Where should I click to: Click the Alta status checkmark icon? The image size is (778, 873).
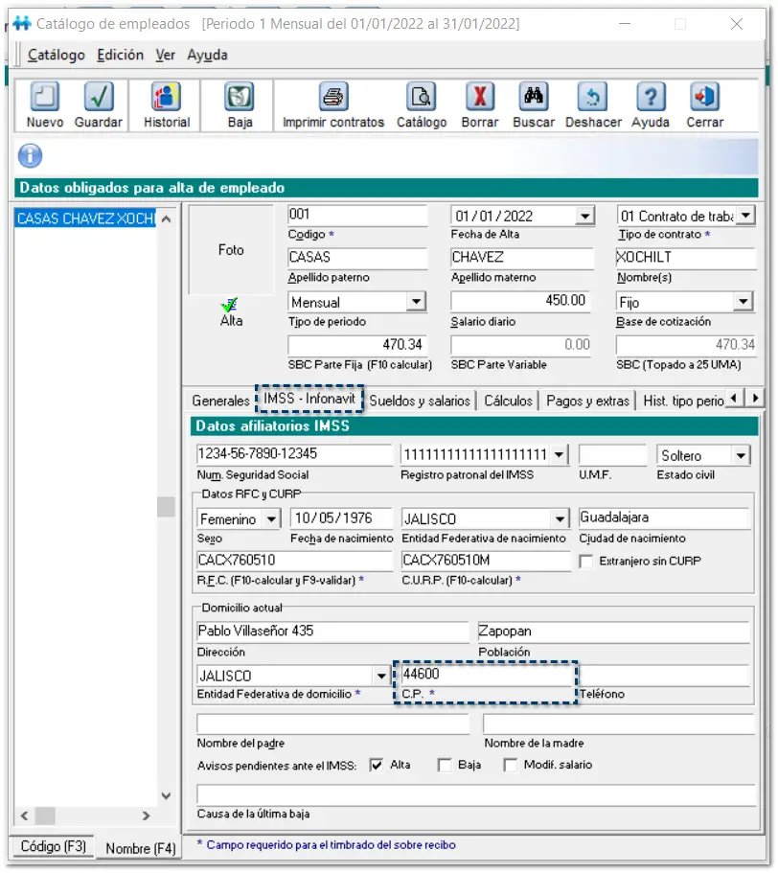[230, 305]
